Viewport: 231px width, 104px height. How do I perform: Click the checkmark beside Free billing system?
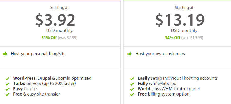click(x=132, y=94)
